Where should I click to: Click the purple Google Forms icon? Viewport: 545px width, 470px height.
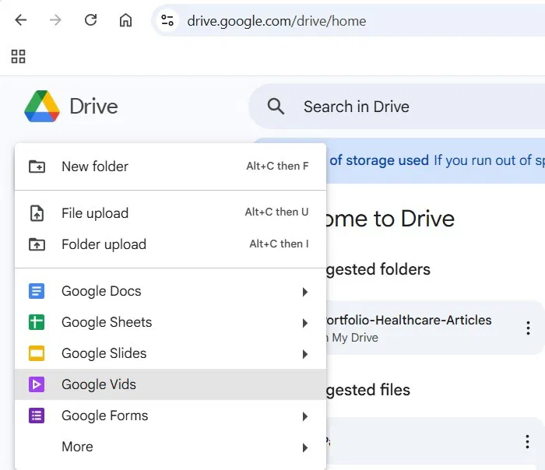(37, 416)
